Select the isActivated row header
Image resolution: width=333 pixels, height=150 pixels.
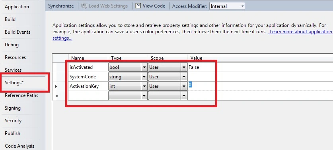(x=60, y=67)
